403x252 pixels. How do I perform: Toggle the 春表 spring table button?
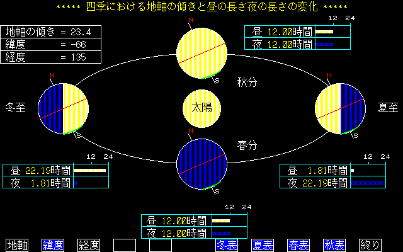[297, 245]
